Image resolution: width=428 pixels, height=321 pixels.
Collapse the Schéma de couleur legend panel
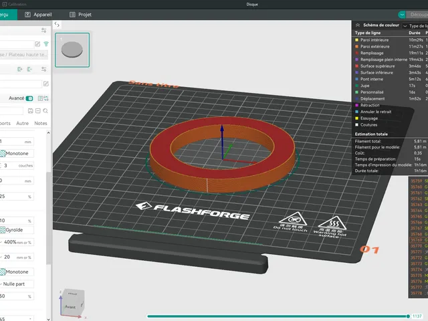click(358, 25)
